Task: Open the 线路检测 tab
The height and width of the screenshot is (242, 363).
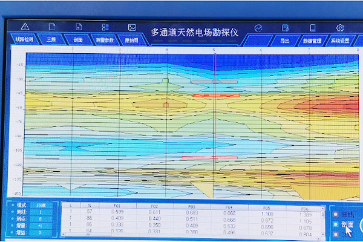Action: click(24, 39)
